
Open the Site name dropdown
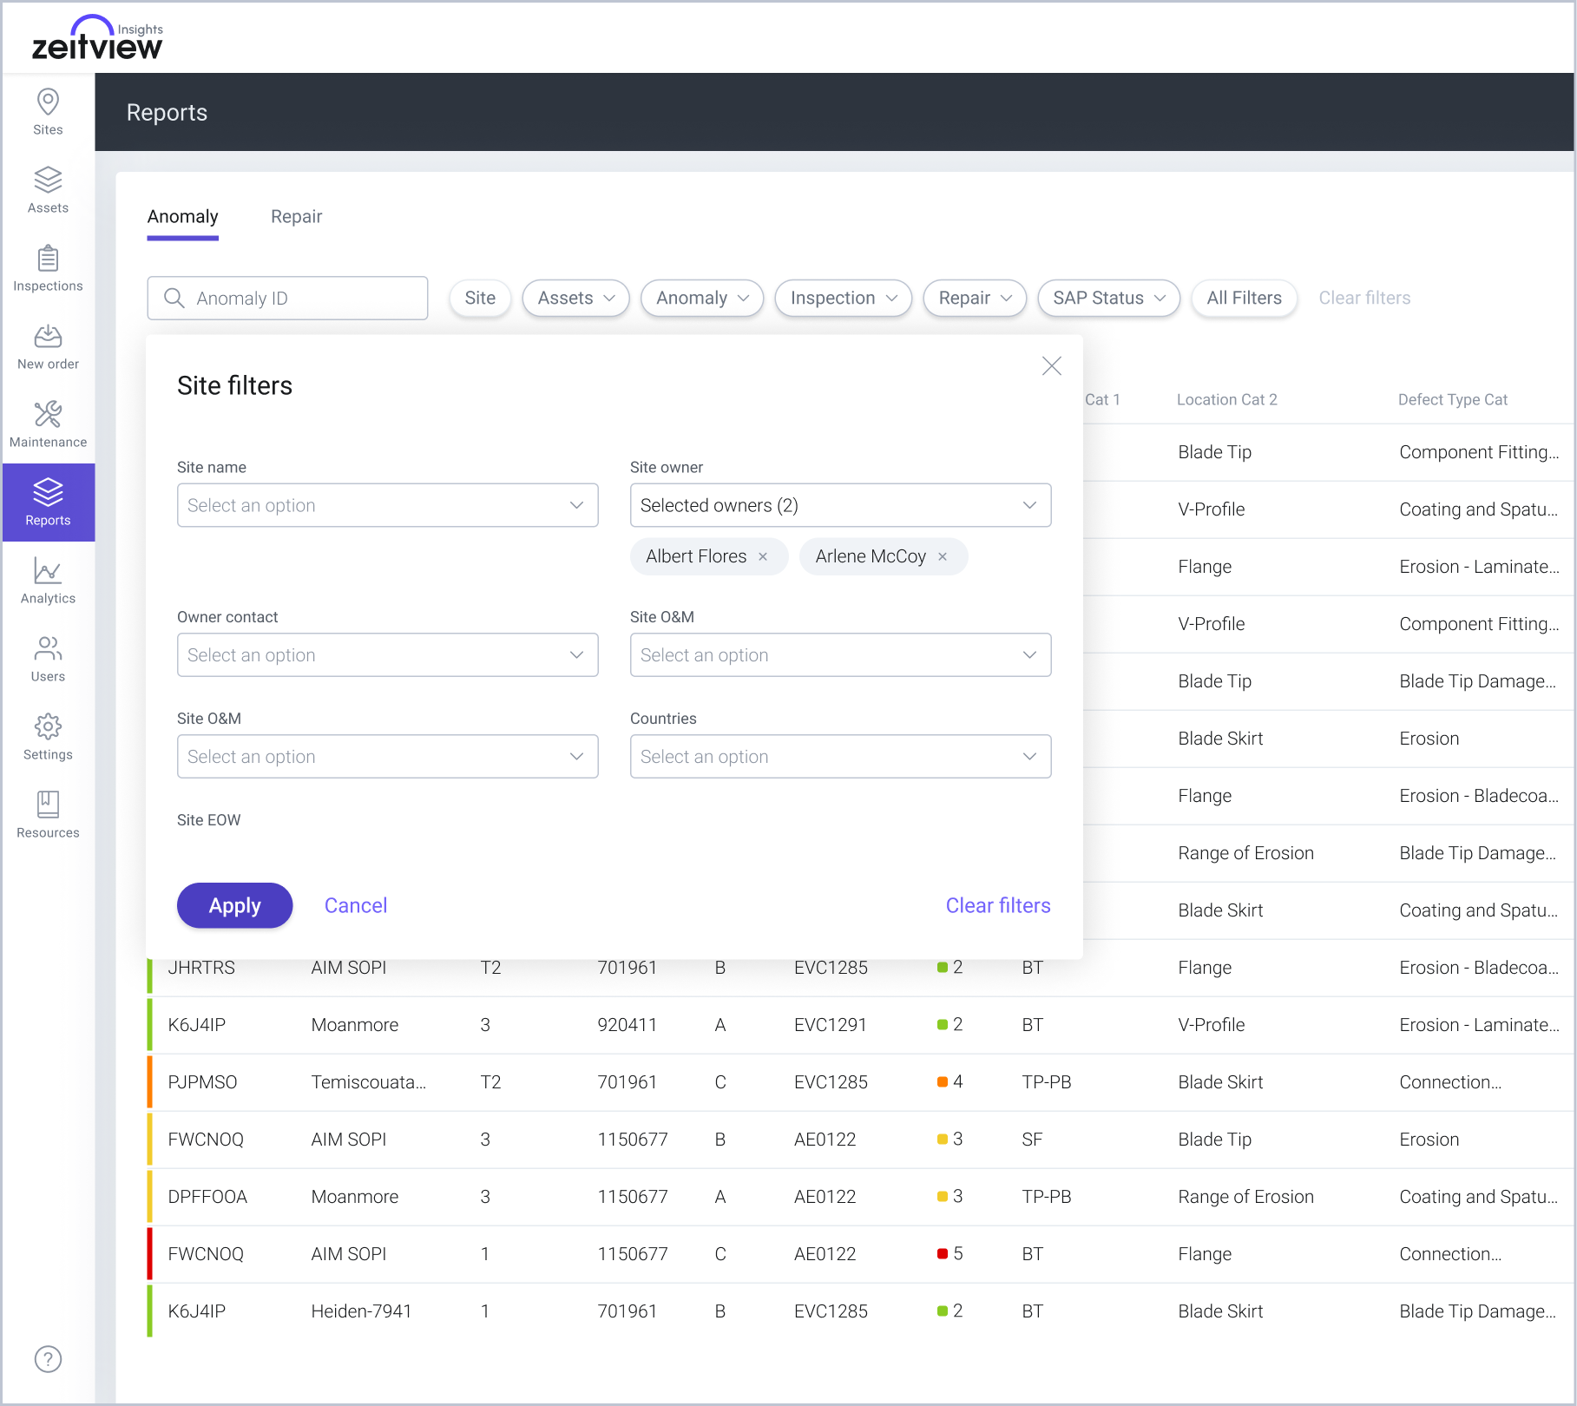(x=387, y=505)
